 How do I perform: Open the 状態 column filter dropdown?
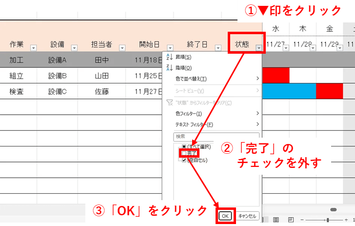(x=258, y=48)
